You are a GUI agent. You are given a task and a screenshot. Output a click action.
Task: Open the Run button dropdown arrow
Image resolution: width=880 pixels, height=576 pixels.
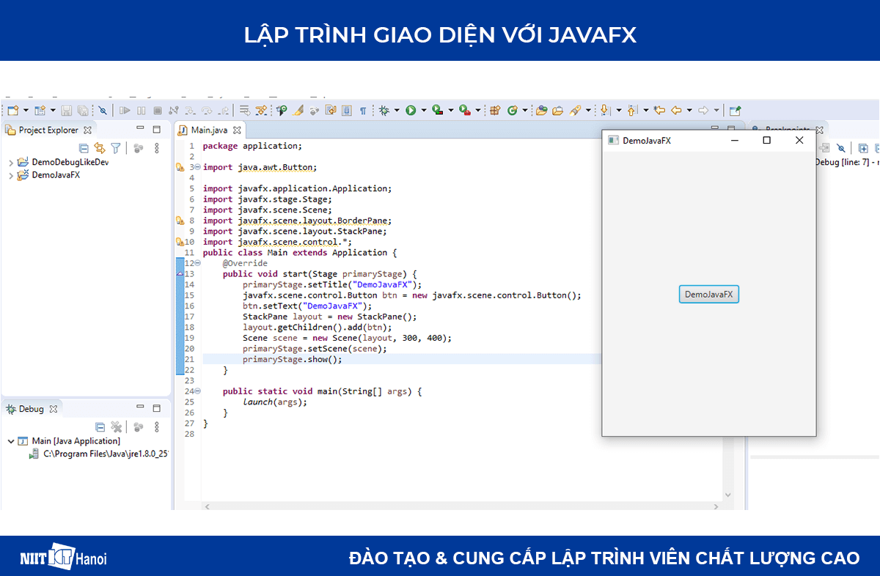(x=423, y=110)
